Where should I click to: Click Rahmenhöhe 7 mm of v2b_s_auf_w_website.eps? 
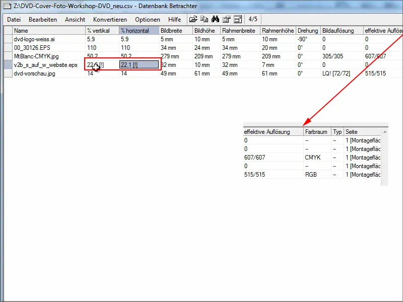[268, 65]
